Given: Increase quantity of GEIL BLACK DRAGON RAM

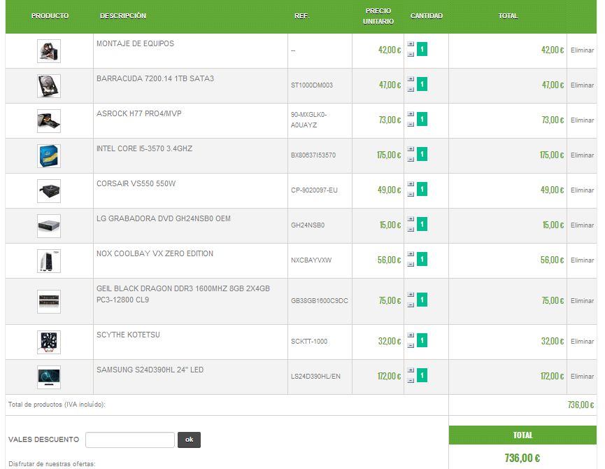Looking at the screenshot, I should 411,295.
